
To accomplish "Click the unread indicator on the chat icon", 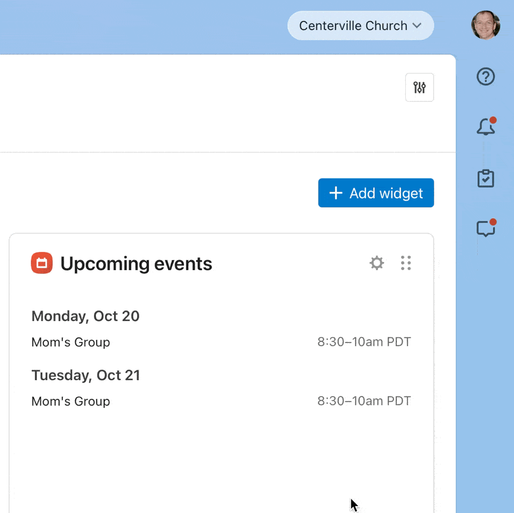I will pyautogui.click(x=493, y=221).
